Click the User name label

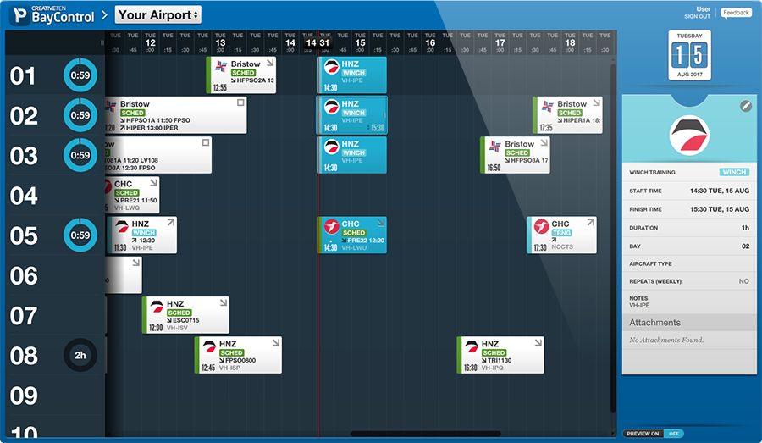point(704,8)
